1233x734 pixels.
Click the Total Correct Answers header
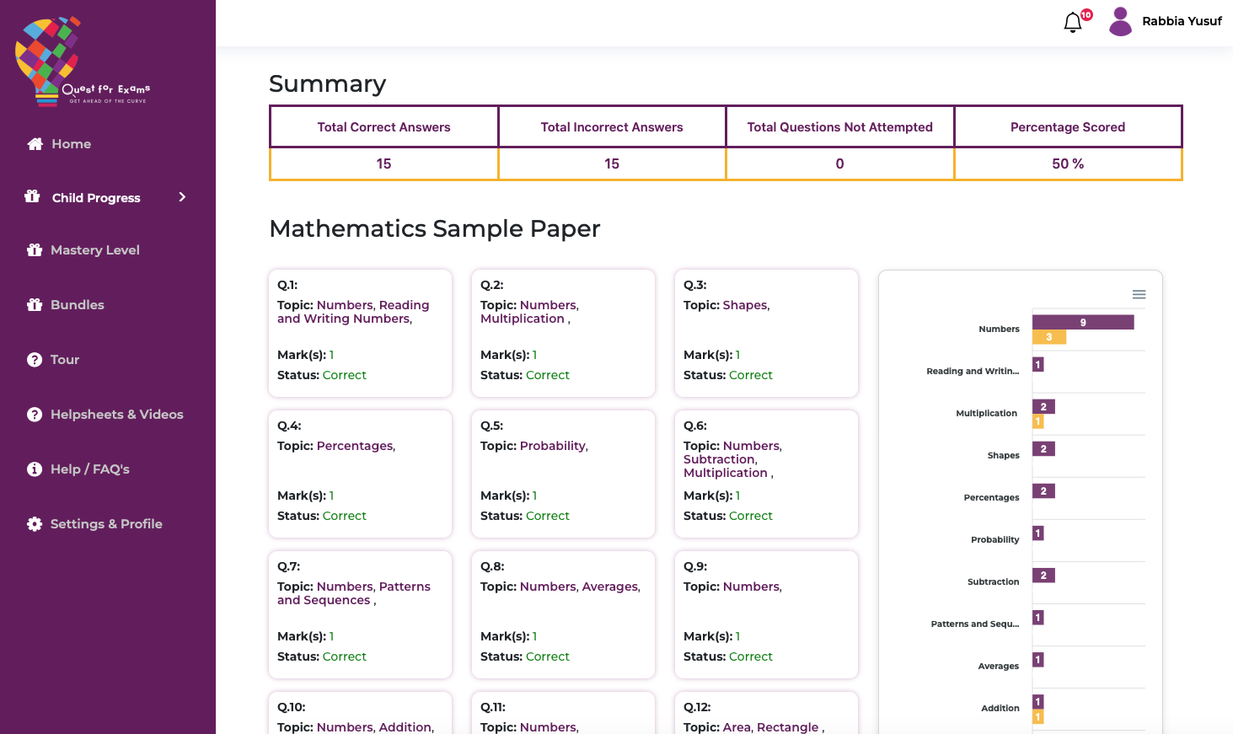[x=383, y=127]
